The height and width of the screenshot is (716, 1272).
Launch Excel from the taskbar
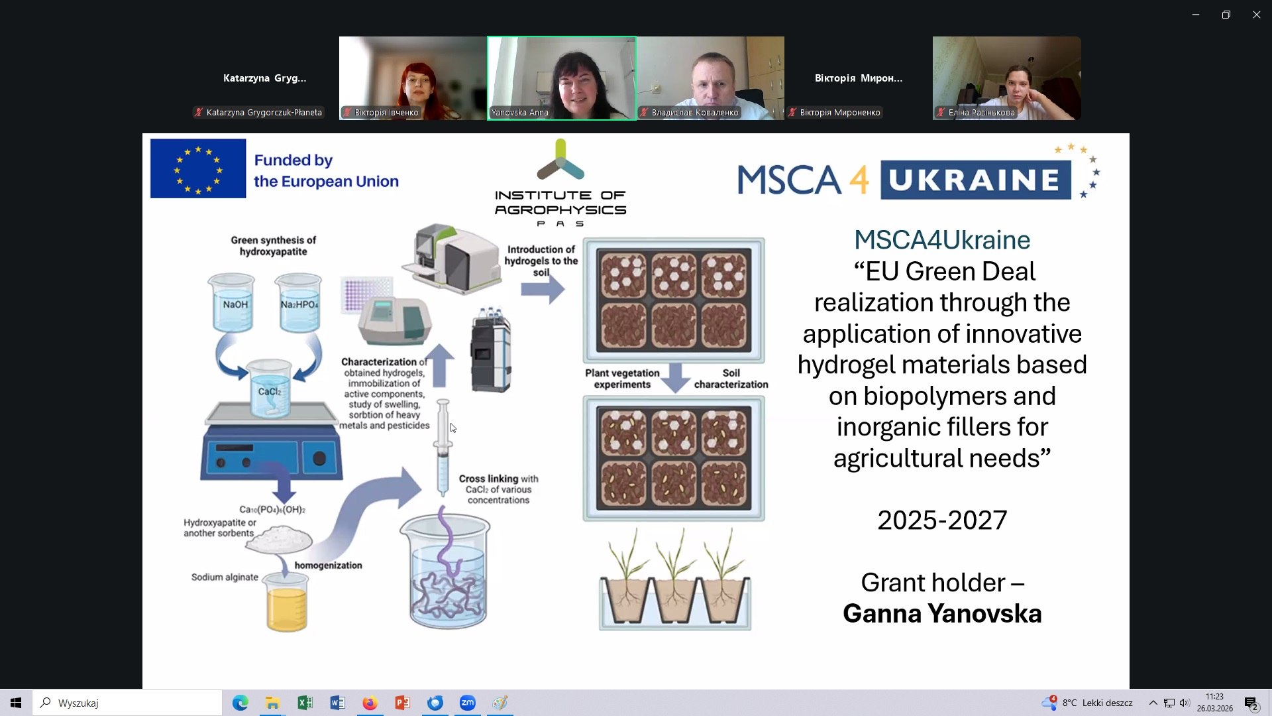[x=305, y=703]
